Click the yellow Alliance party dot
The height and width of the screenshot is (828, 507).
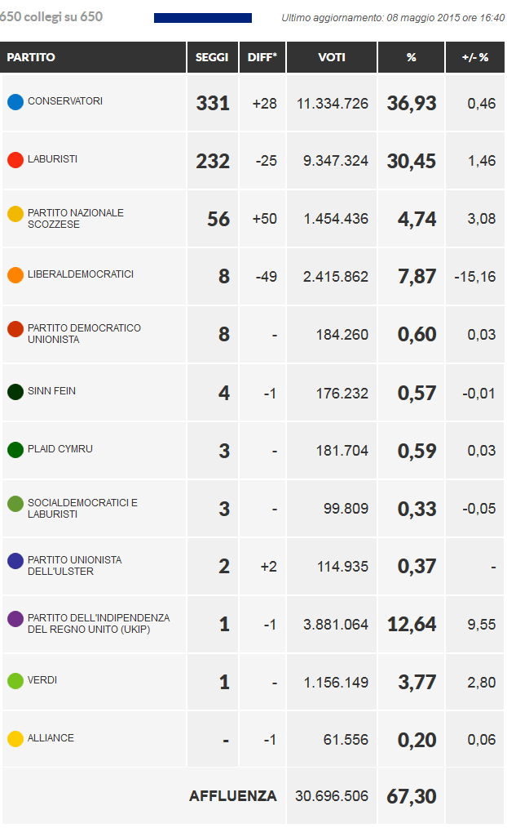pyautogui.click(x=15, y=739)
